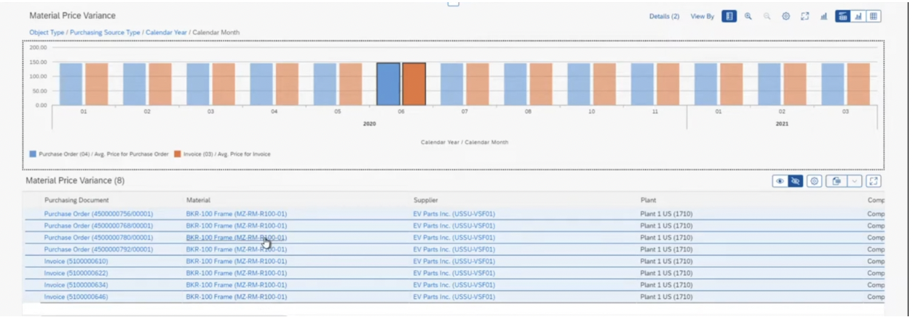The width and height of the screenshot is (913, 317).
Task: Expand chart to full screen
Action: [x=805, y=16]
